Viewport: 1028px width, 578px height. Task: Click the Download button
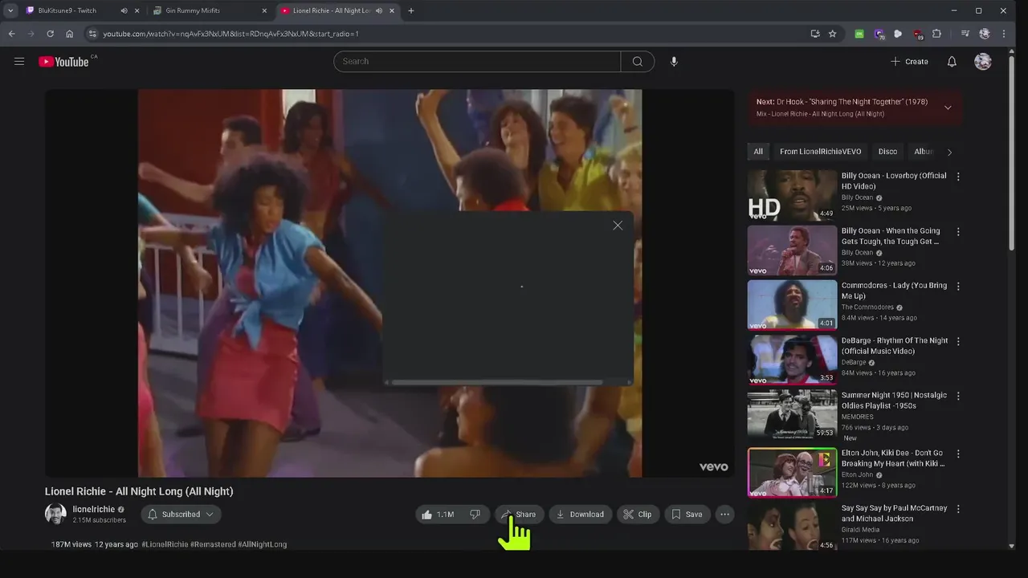coord(581,515)
